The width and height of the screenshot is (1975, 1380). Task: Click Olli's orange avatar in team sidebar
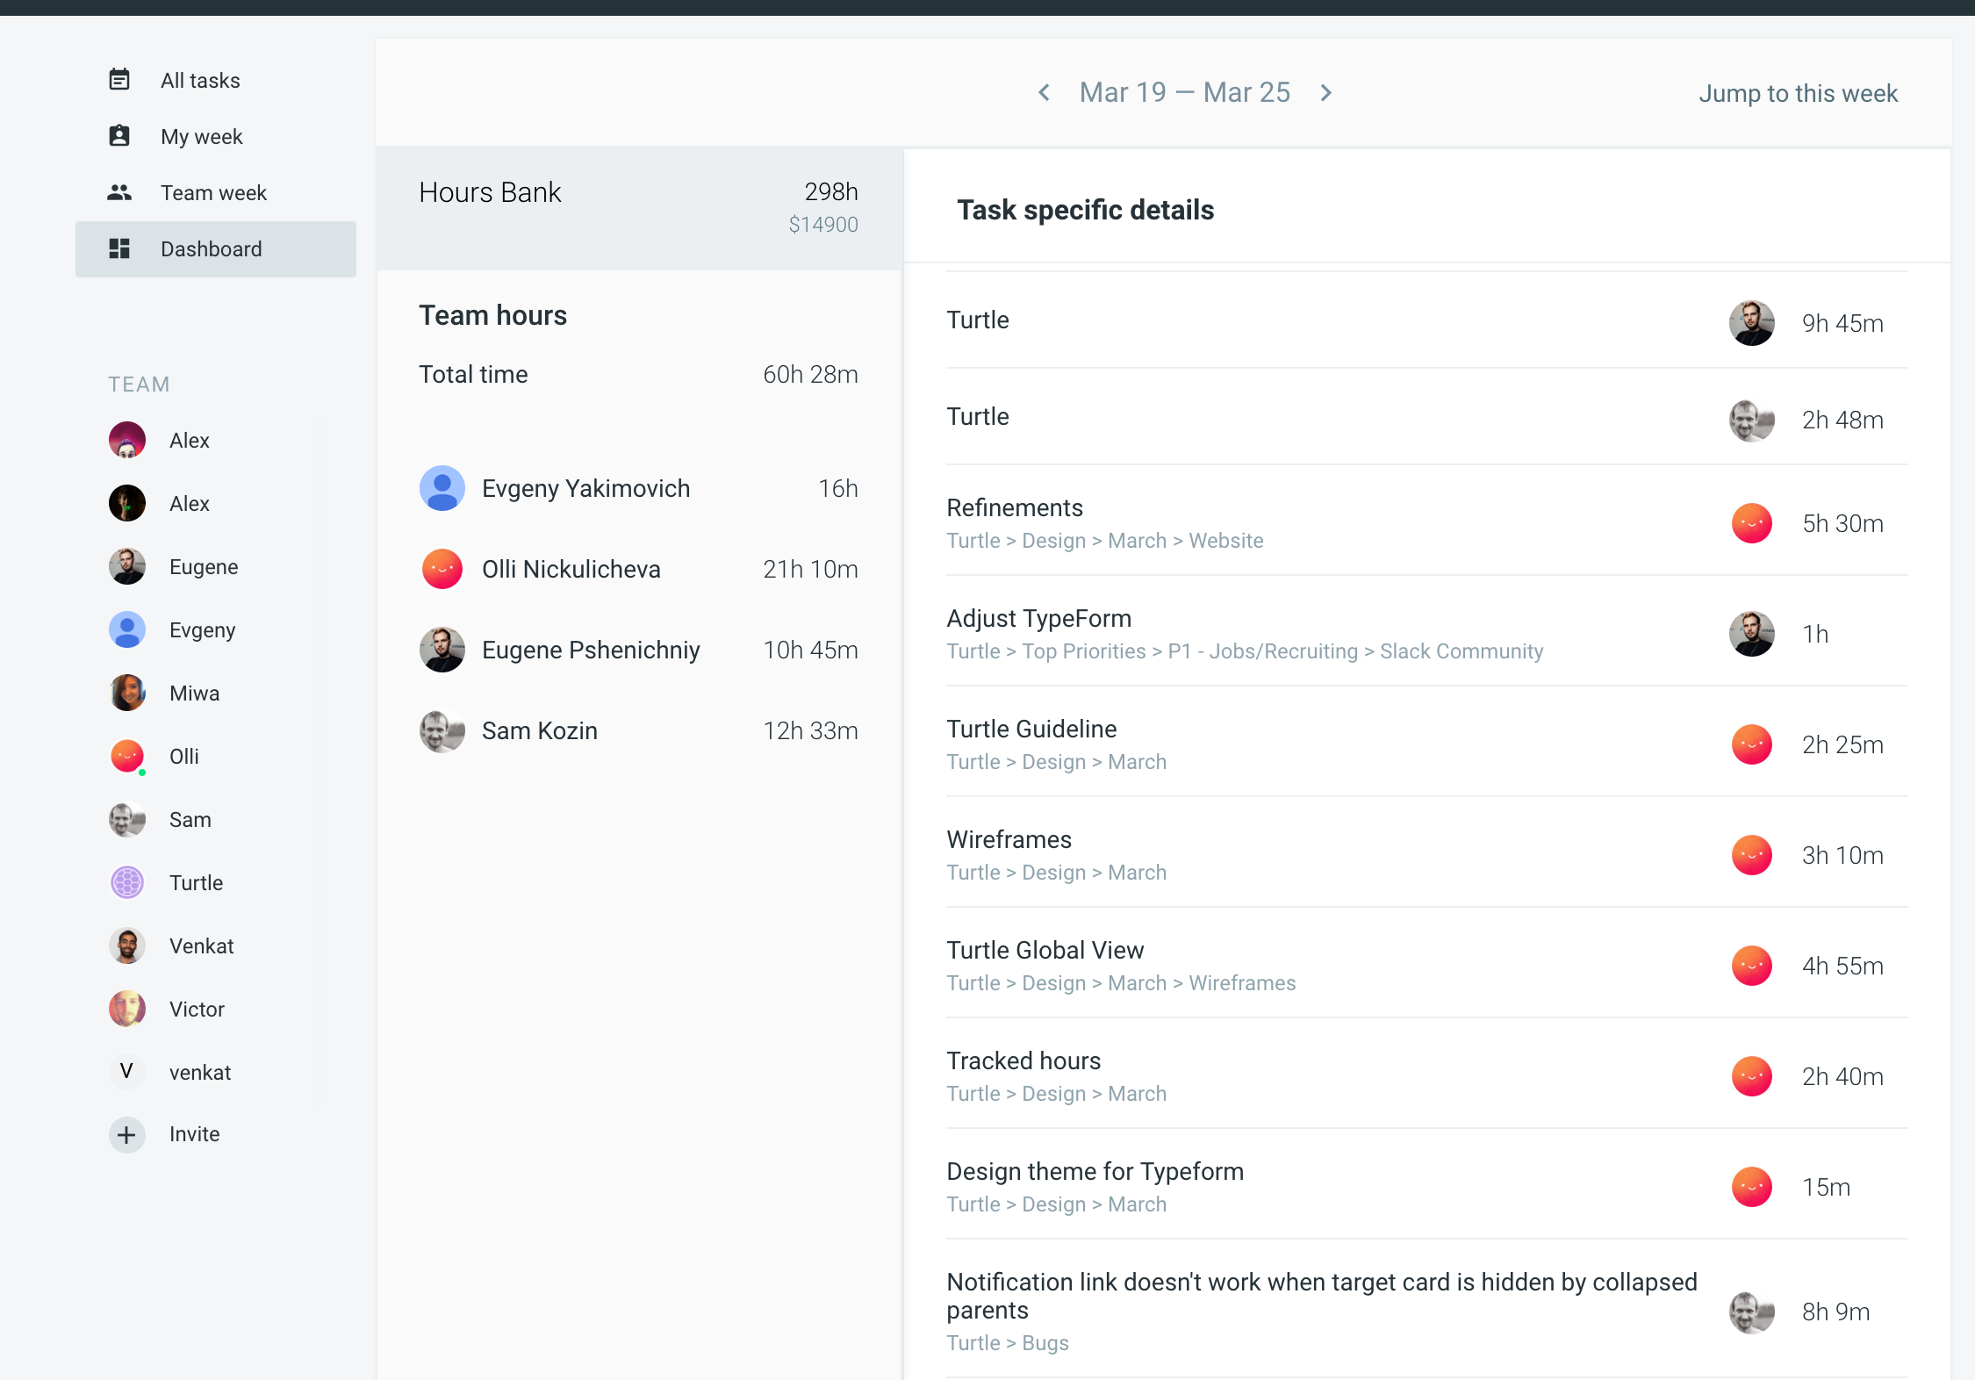(127, 756)
